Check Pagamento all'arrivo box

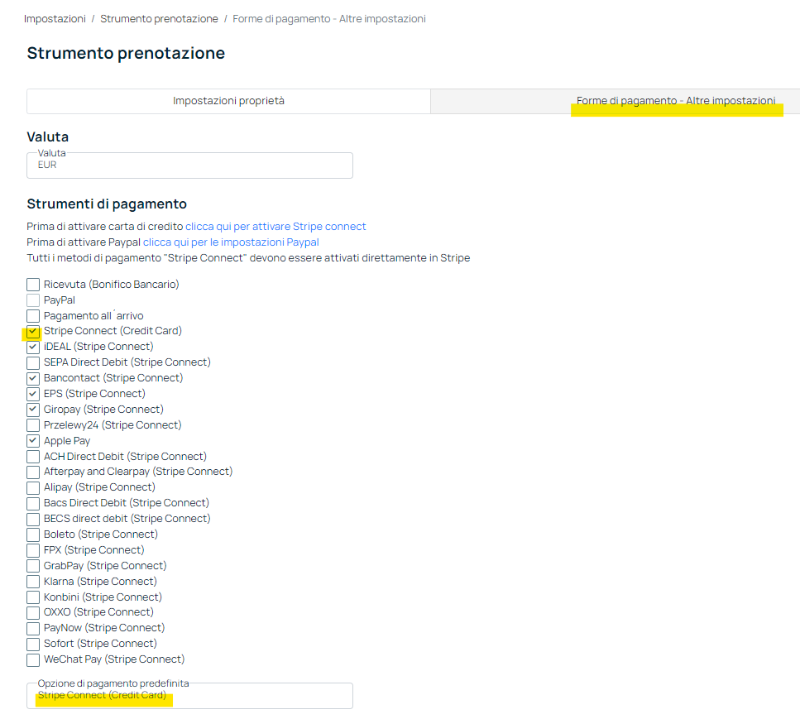click(x=33, y=316)
